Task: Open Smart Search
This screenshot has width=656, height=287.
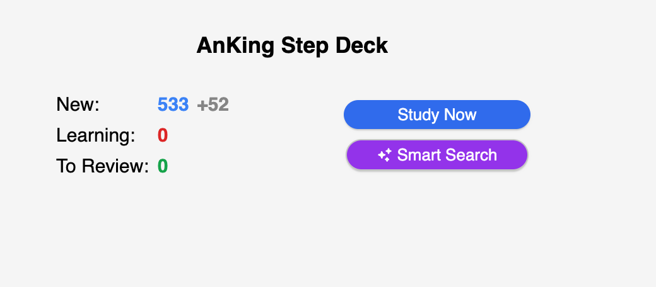Action: pos(436,155)
